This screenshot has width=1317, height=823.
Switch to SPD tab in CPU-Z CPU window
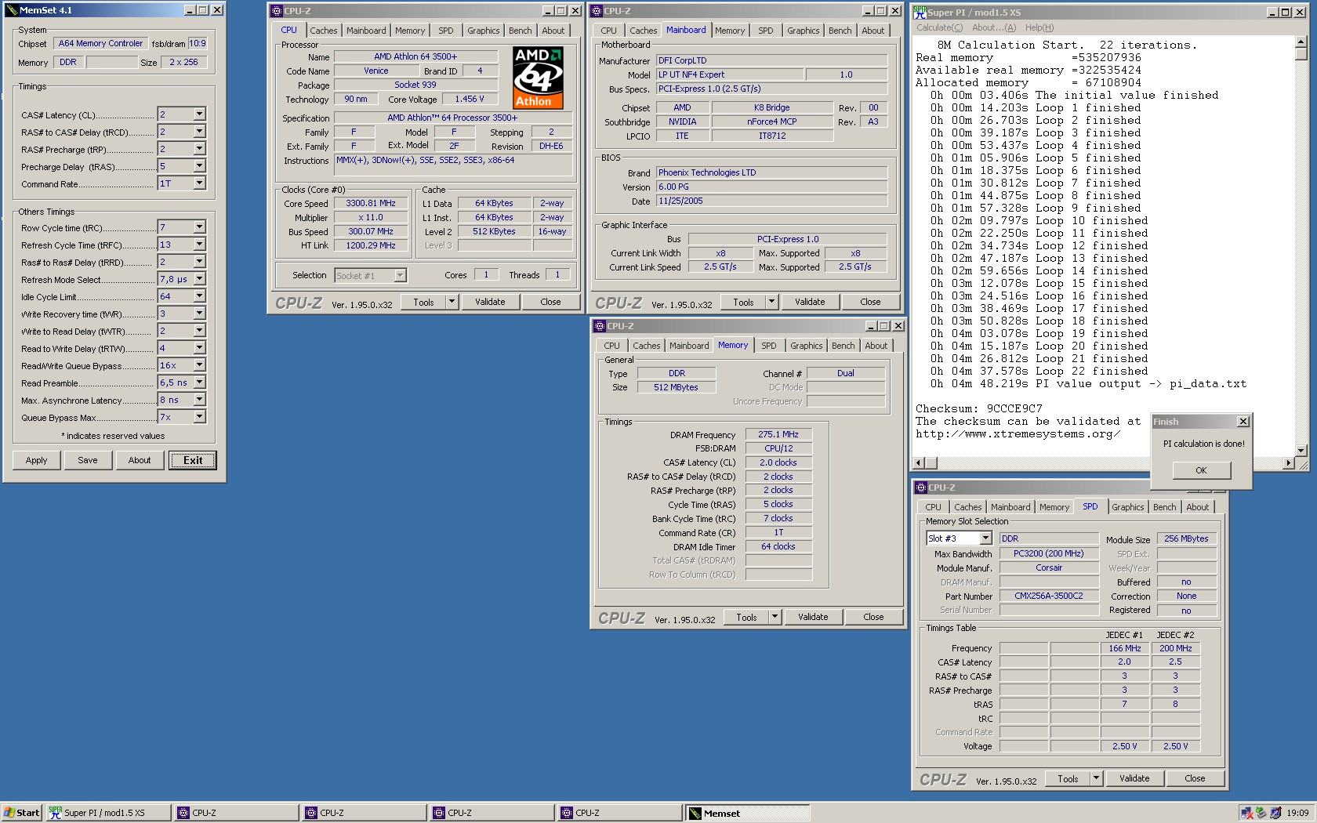[445, 31]
